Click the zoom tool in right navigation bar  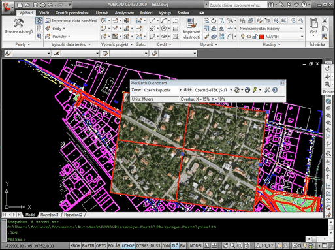click(x=327, y=84)
